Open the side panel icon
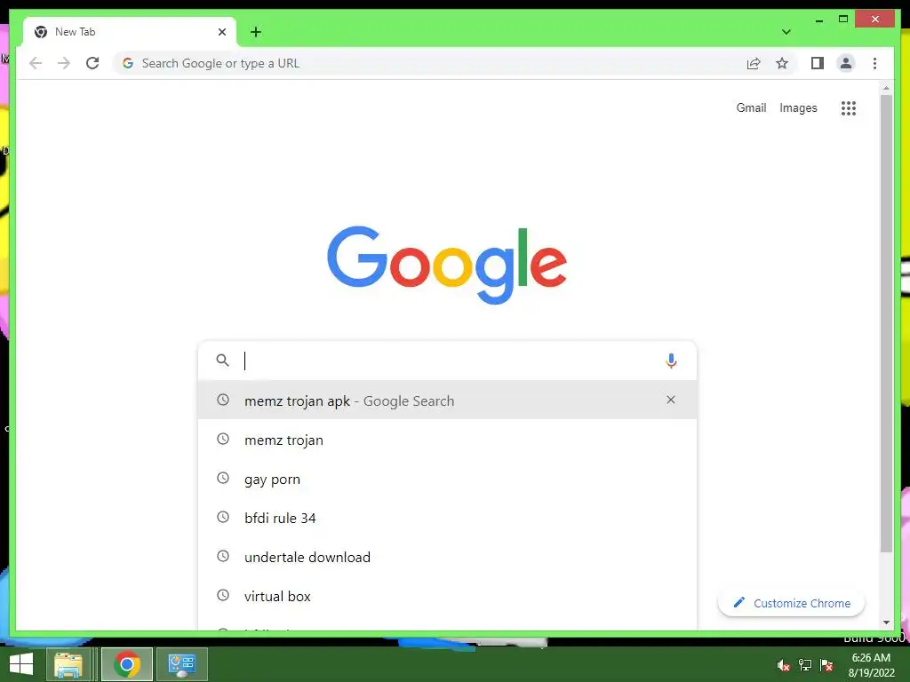 [x=818, y=63]
